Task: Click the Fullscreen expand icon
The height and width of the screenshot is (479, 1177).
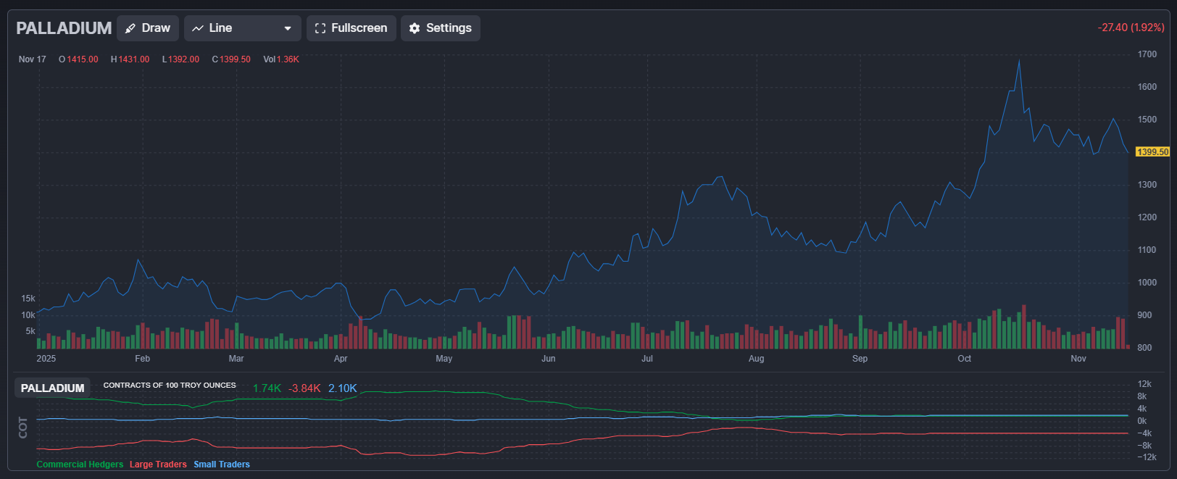Action: click(x=320, y=28)
